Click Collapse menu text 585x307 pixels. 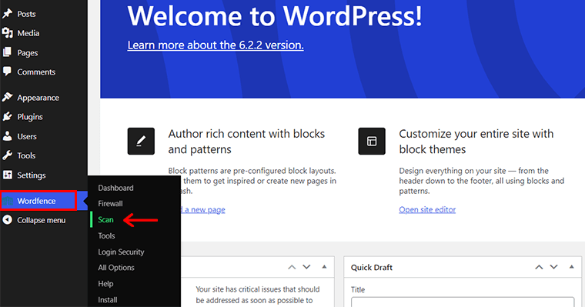point(41,220)
